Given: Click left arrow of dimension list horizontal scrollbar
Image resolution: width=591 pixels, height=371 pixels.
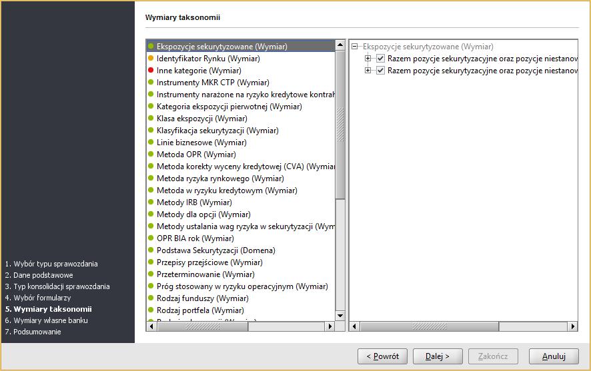Looking at the screenshot, I should 151,326.
